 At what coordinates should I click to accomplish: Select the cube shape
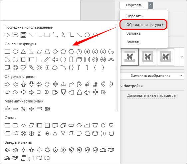[79, 60]
